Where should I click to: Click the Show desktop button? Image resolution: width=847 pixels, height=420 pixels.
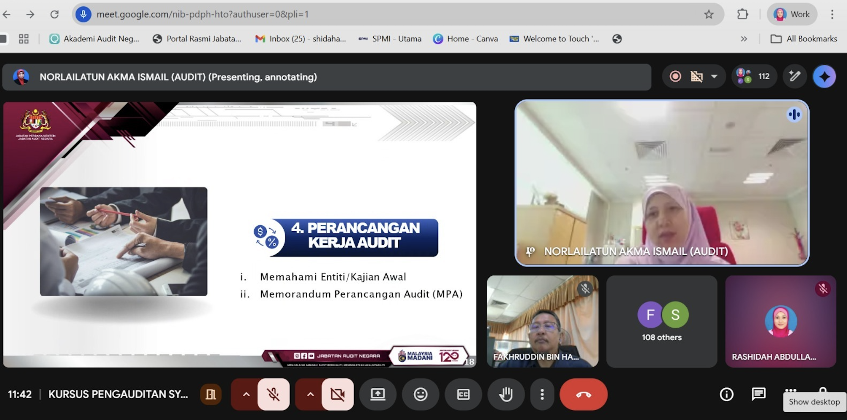[x=814, y=402]
